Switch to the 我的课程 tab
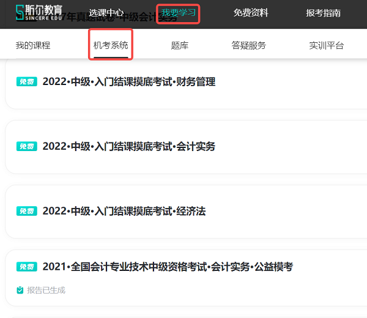 (x=33, y=45)
